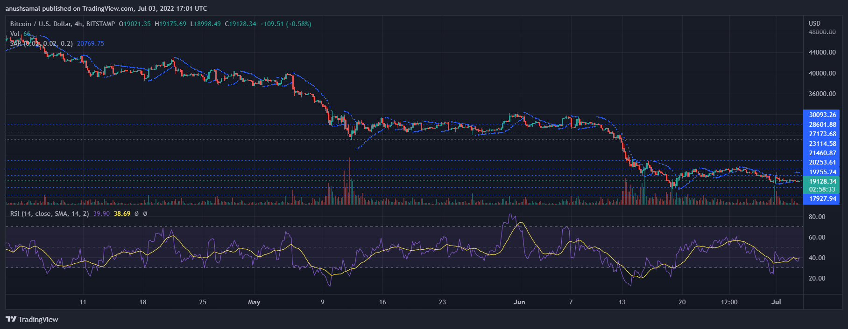Click the USD currency label on price axis
The height and width of the screenshot is (329, 848).
click(814, 23)
